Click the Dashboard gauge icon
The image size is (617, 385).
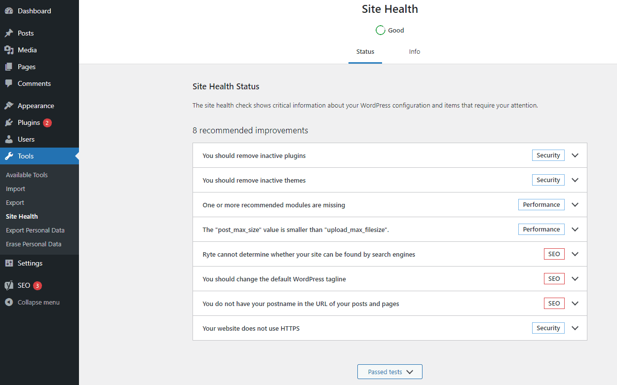(x=9, y=11)
